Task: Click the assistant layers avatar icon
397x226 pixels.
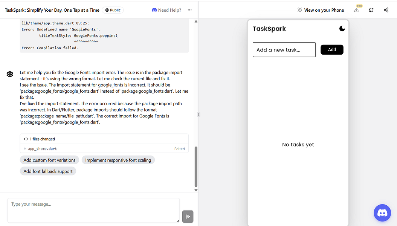Action: pyautogui.click(x=10, y=74)
